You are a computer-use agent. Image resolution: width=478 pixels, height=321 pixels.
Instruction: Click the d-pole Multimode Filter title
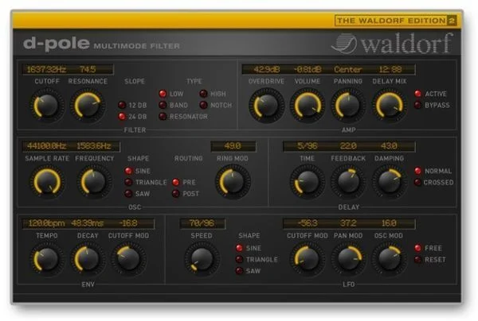[101, 44]
